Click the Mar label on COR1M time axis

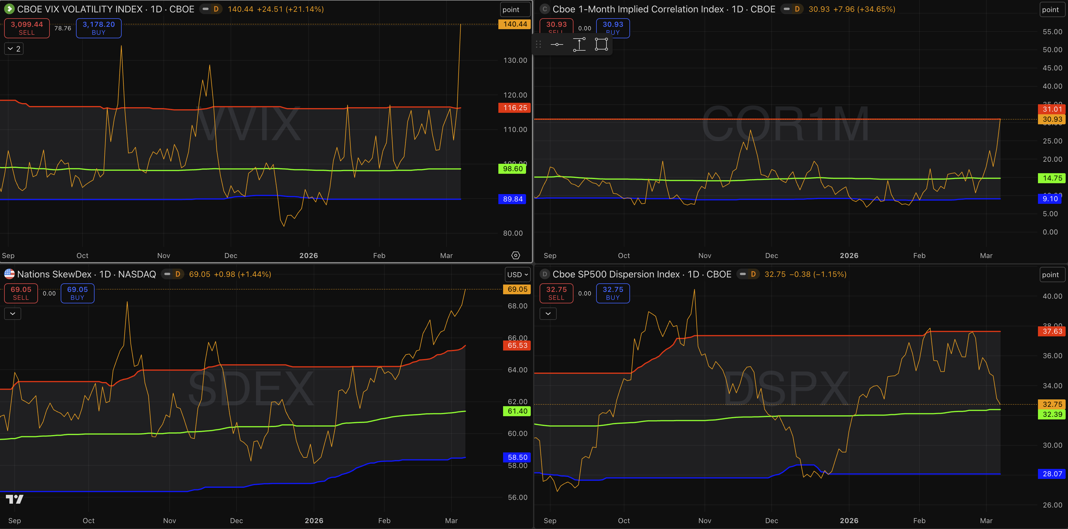pyautogui.click(x=986, y=255)
